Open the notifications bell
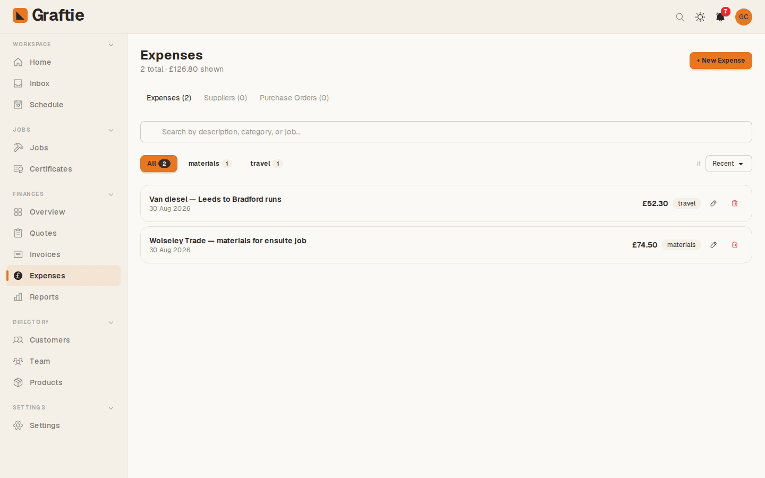The width and height of the screenshot is (765, 478). pyautogui.click(x=720, y=17)
